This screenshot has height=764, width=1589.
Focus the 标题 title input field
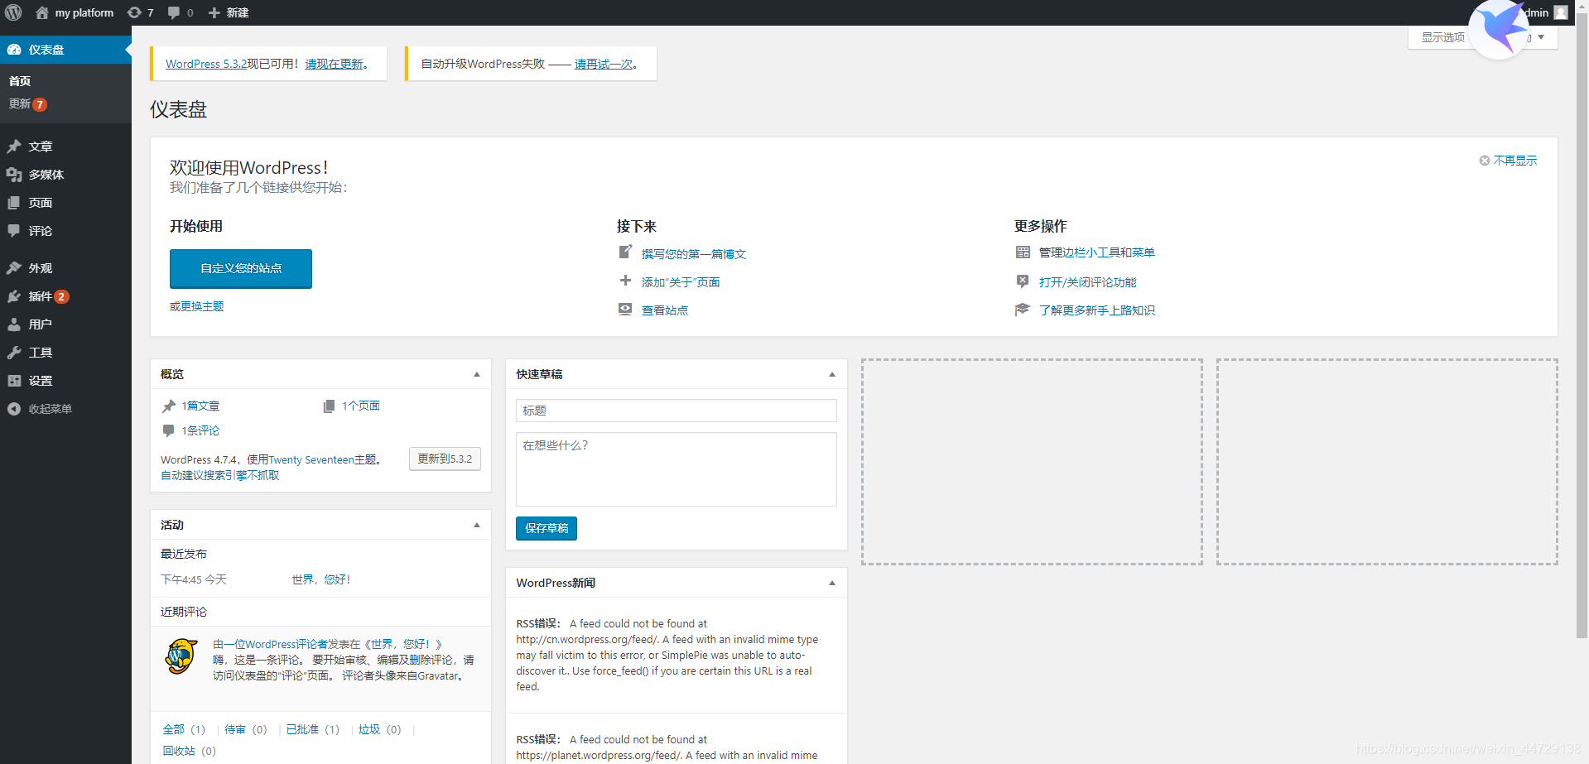(677, 411)
